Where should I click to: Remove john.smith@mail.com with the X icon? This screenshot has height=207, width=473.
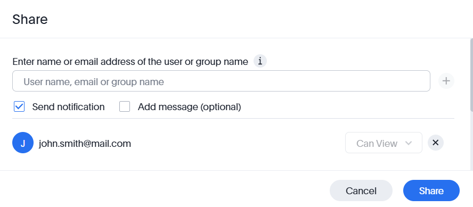point(435,143)
